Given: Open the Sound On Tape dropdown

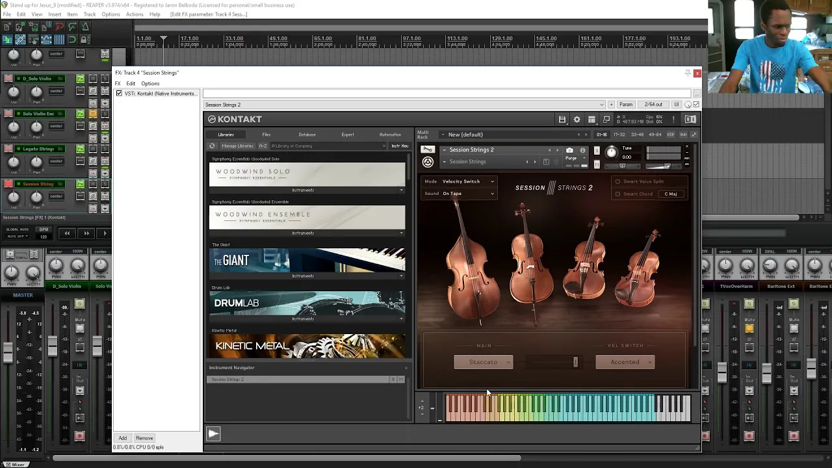Looking at the screenshot, I should 468,194.
